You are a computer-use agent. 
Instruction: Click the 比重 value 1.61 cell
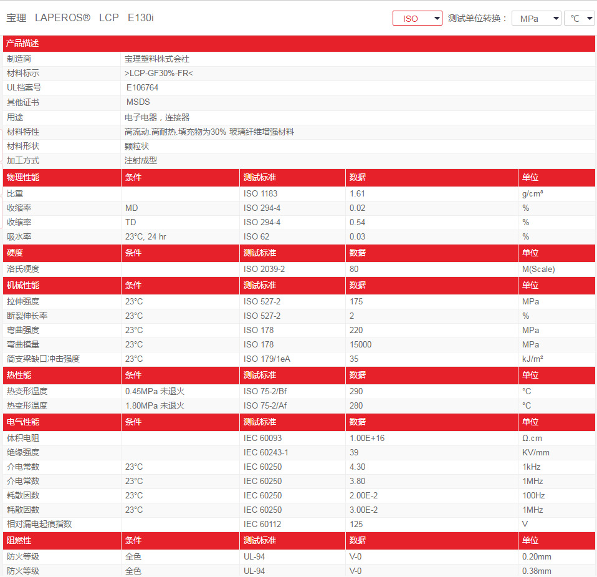pyautogui.click(x=355, y=193)
